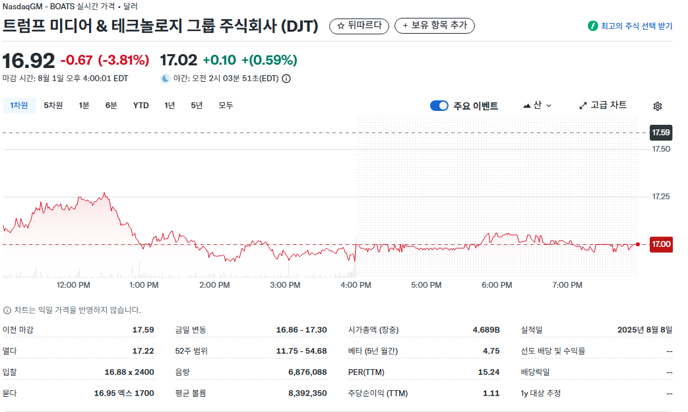
Task: Open the 고급 차트 advanced chart
Action: (x=603, y=106)
